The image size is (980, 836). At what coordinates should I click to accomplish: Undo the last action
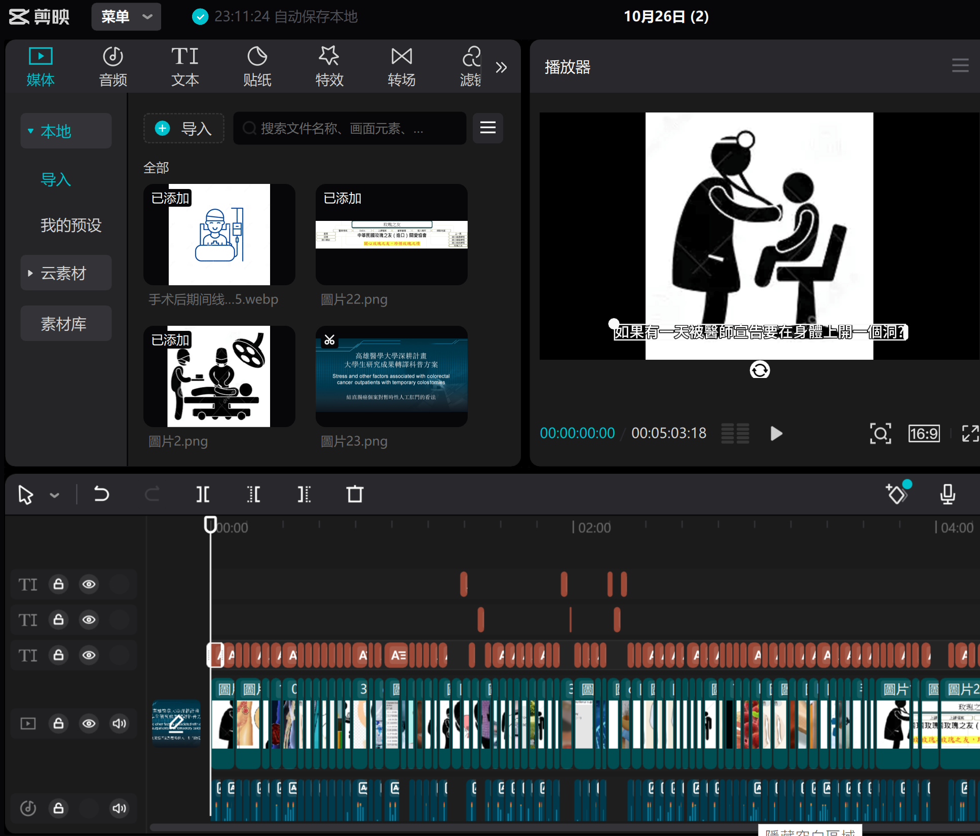click(x=101, y=494)
